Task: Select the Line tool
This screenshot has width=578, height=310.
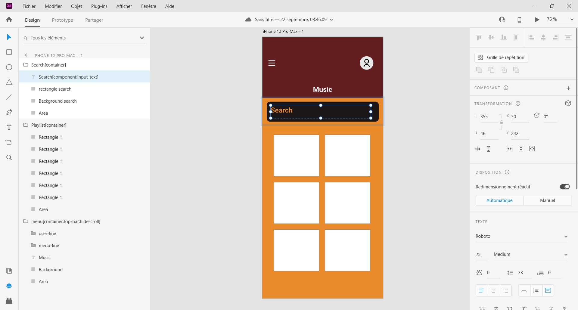Action: click(9, 97)
